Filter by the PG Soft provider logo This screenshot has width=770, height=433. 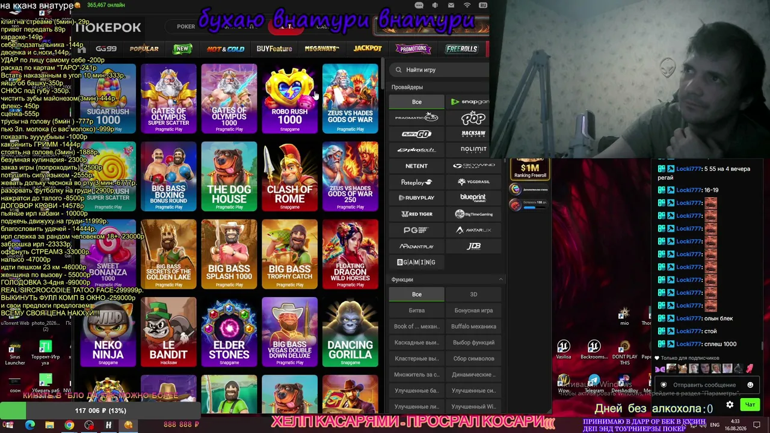tap(416, 230)
